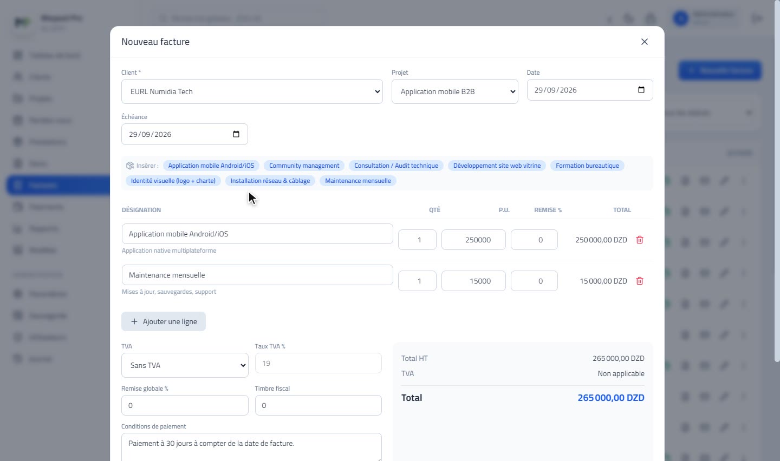Edit quantity for Maintenance mensuelle line

click(x=417, y=281)
